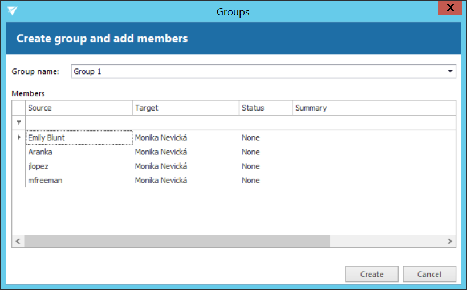Click the Summary column header

point(373,108)
